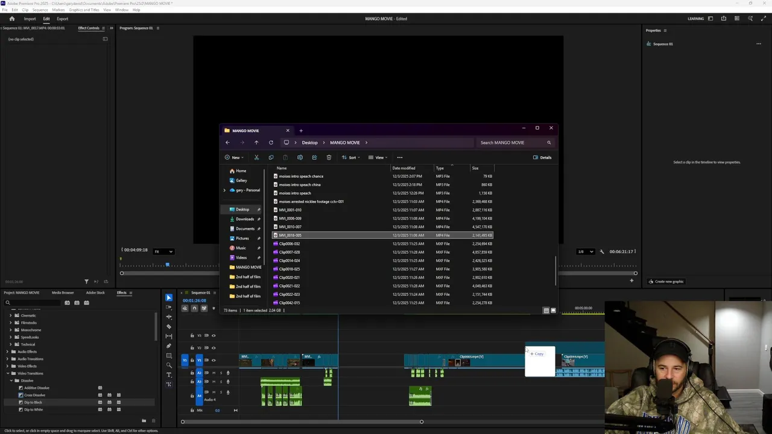The height and width of the screenshot is (434, 772).
Task: Expand gary - Personal in Explorer sidebar
Action: pyautogui.click(x=224, y=190)
